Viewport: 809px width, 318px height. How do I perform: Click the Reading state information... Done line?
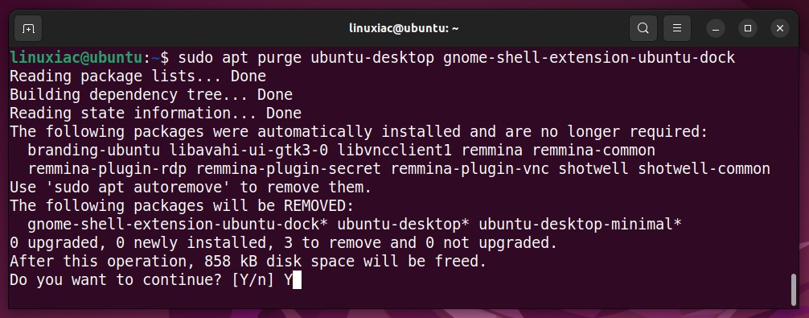155,114
